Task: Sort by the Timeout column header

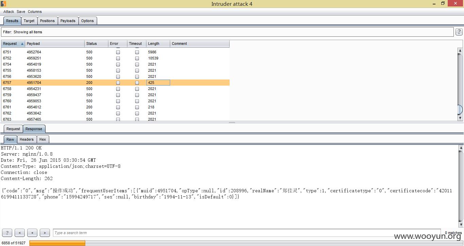Action: [137, 43]
